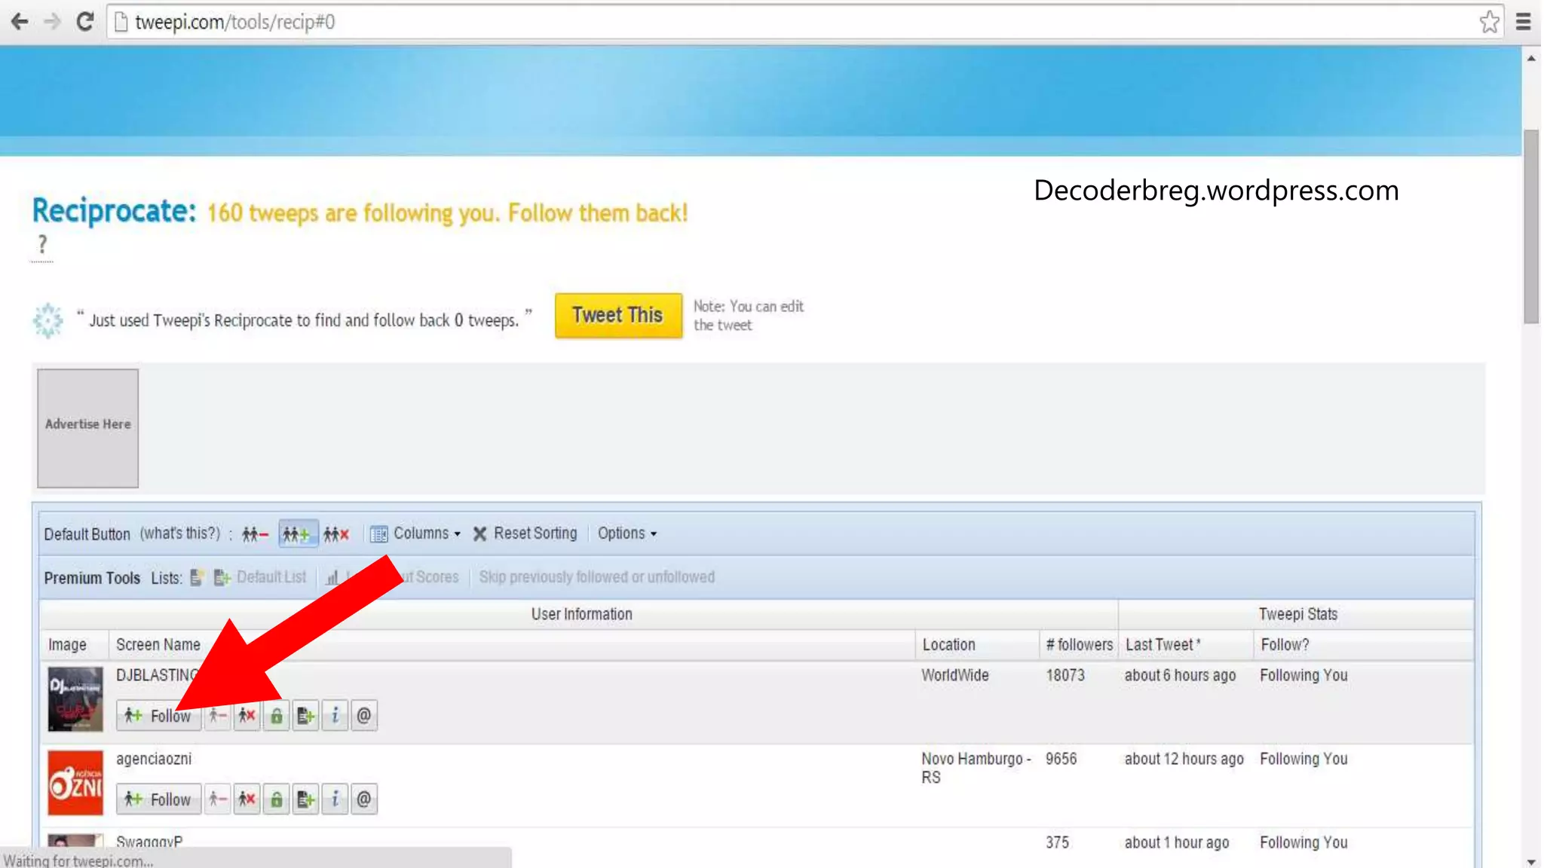Click the unfollow minus icon for agenciaozni

(x=217, y=799)
